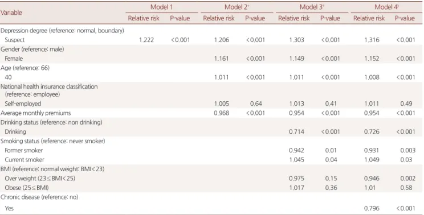This screenshot has width=424, height=215.
Task: Select relative risk value 1.013
Action: point(297,104)
